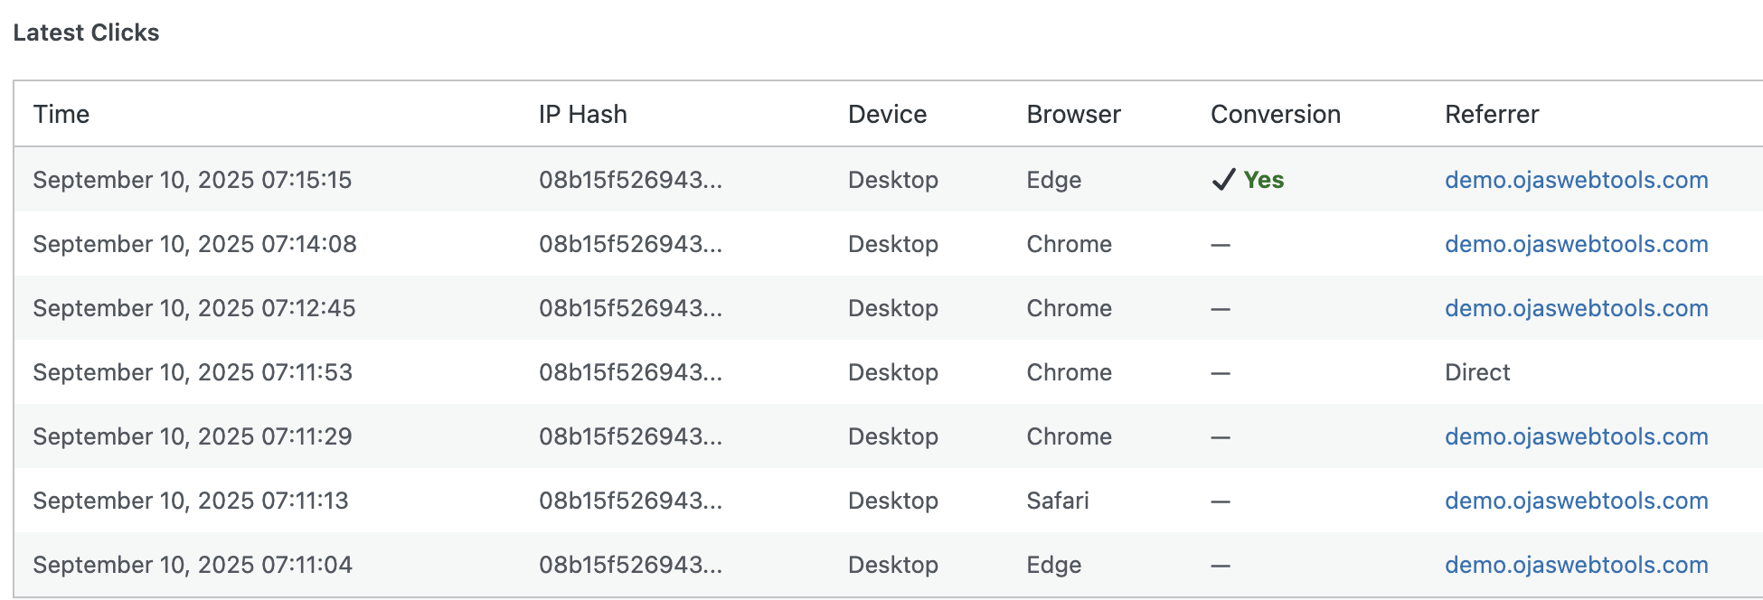The width and height of the screenshot is (1763, 600).
Task: Select the Direct referrer entry
Action: point(1477,372)
